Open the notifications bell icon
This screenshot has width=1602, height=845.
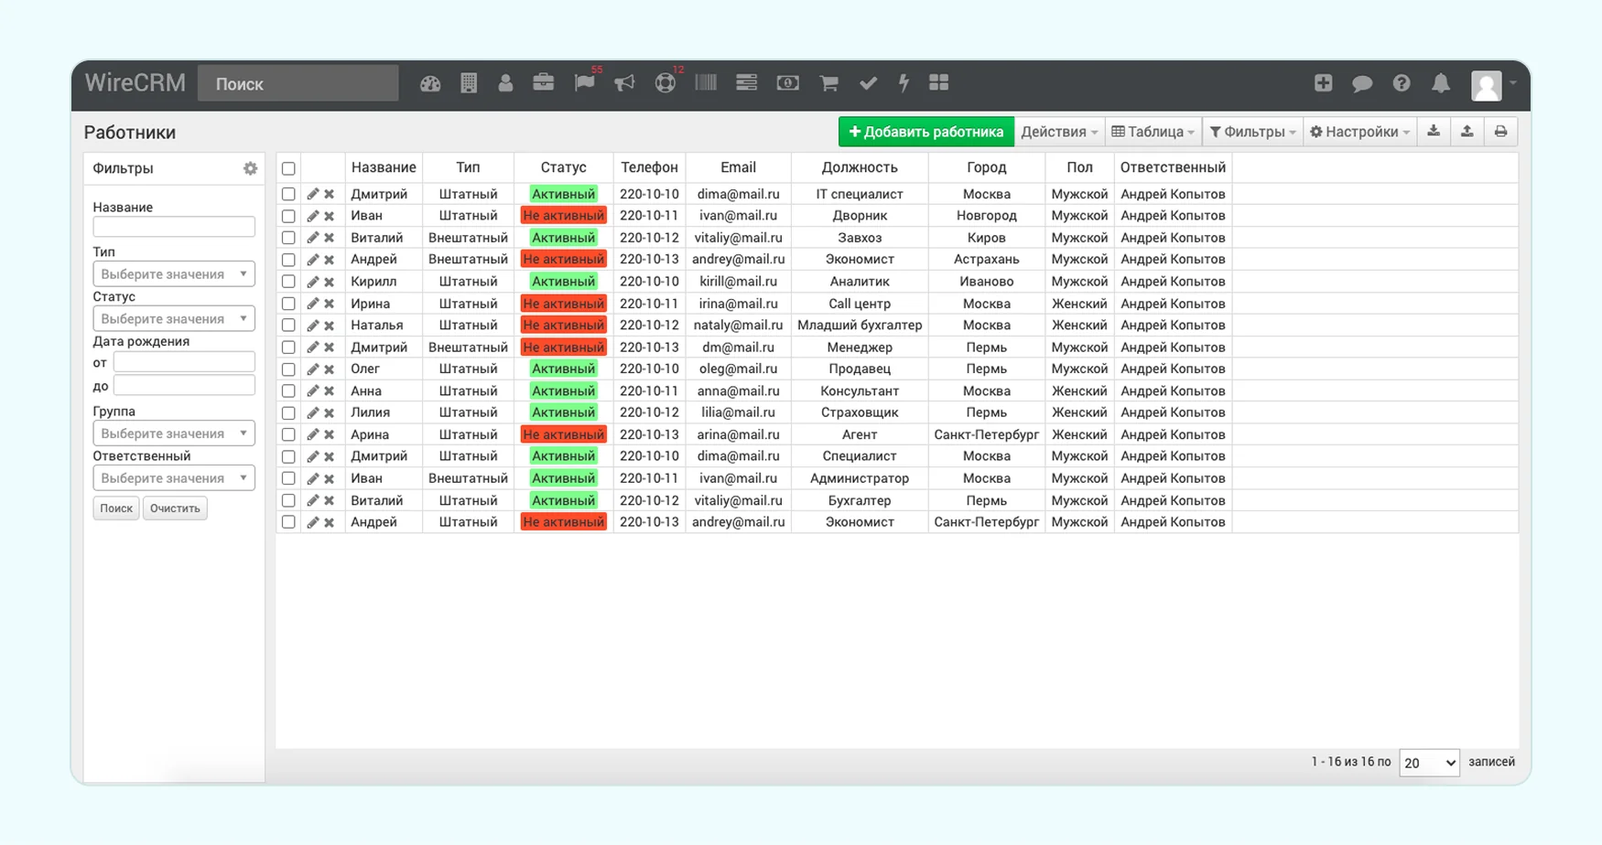(x=1441, y=83)
